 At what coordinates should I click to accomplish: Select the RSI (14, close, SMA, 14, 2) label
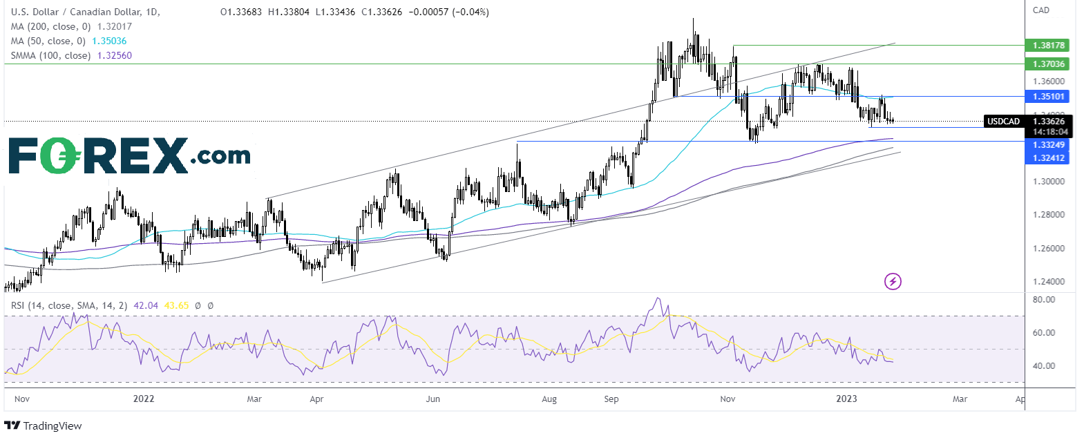pos(69,305)
